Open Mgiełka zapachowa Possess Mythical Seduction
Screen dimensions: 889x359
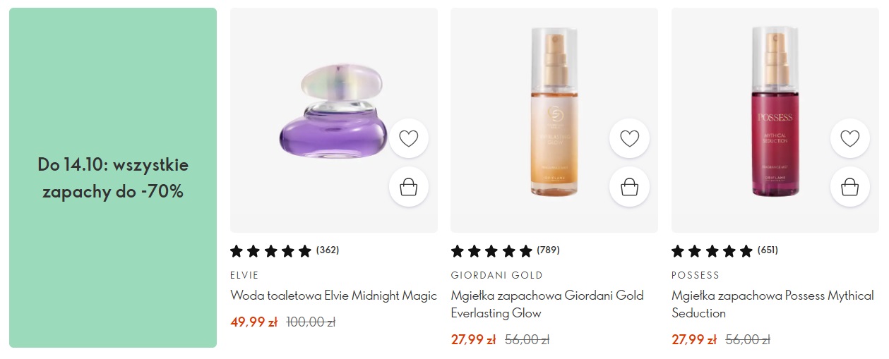coord(772,304)
